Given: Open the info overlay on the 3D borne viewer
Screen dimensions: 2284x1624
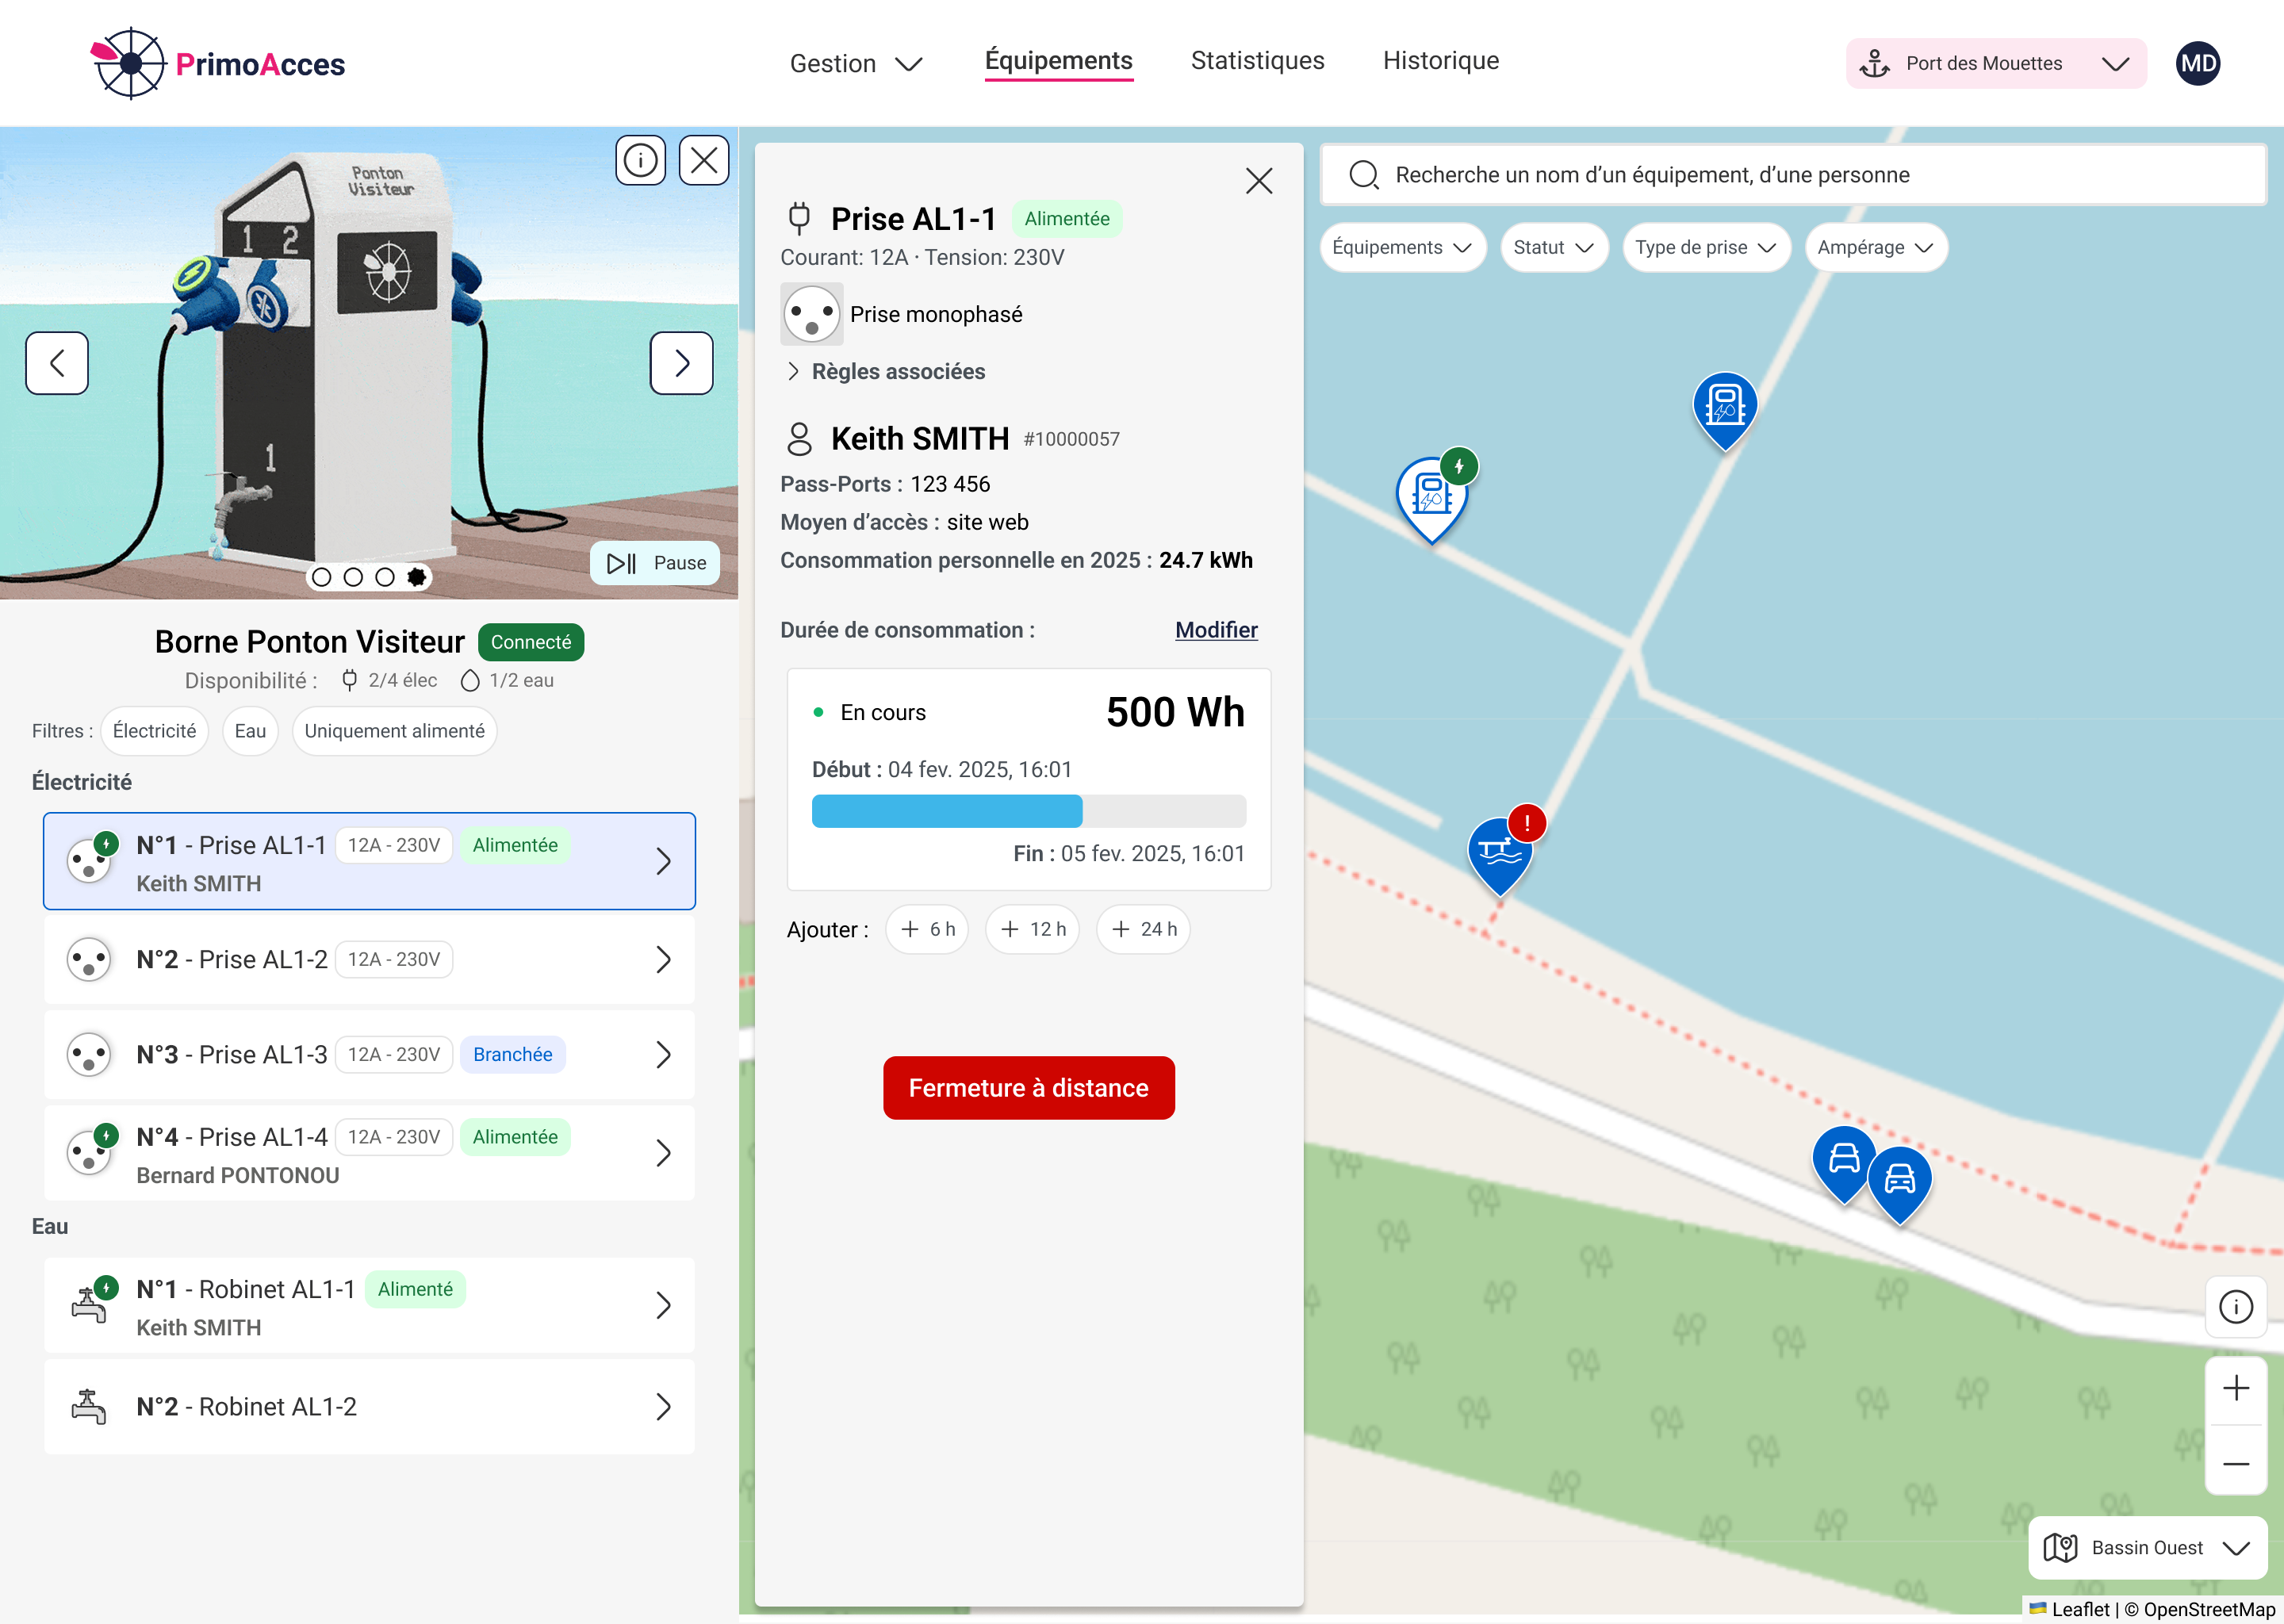Looking at the screenshot, I should coord(641,160).
